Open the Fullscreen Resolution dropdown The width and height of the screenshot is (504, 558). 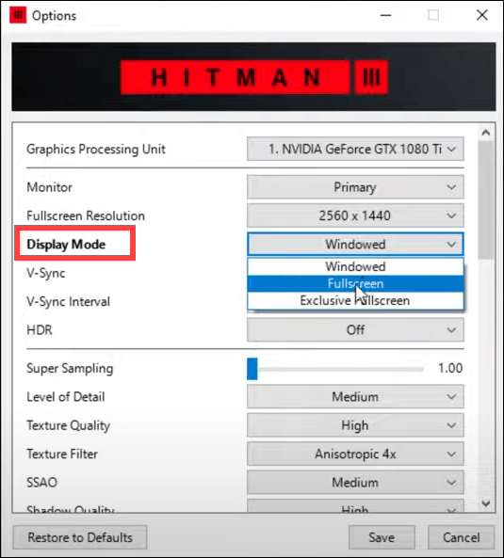click(x=355, y=215)
